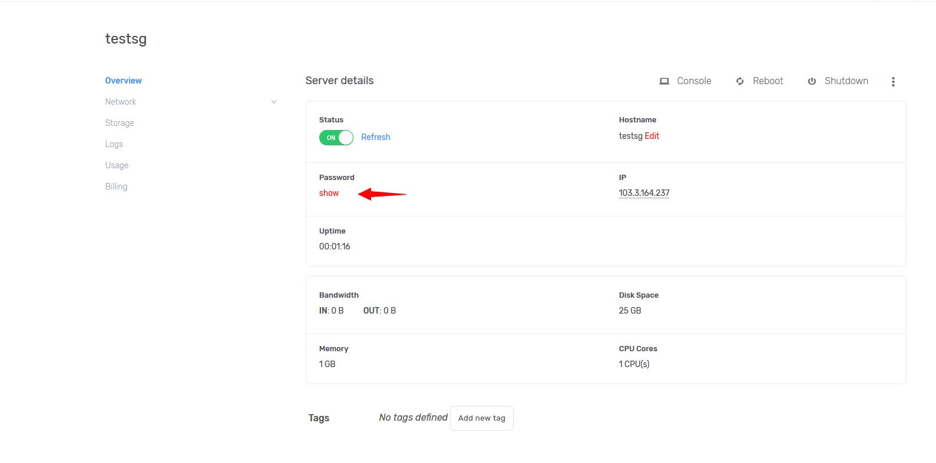Click the Console button label
Image resolution: width=936 pixels, height=463 pixels.
click(x=694, y=81)
